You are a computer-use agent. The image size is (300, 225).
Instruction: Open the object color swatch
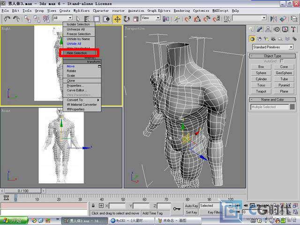[x=292, y=107]
